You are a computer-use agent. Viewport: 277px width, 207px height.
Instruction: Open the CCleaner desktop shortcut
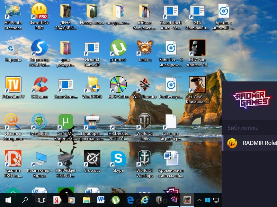(39, 85)
